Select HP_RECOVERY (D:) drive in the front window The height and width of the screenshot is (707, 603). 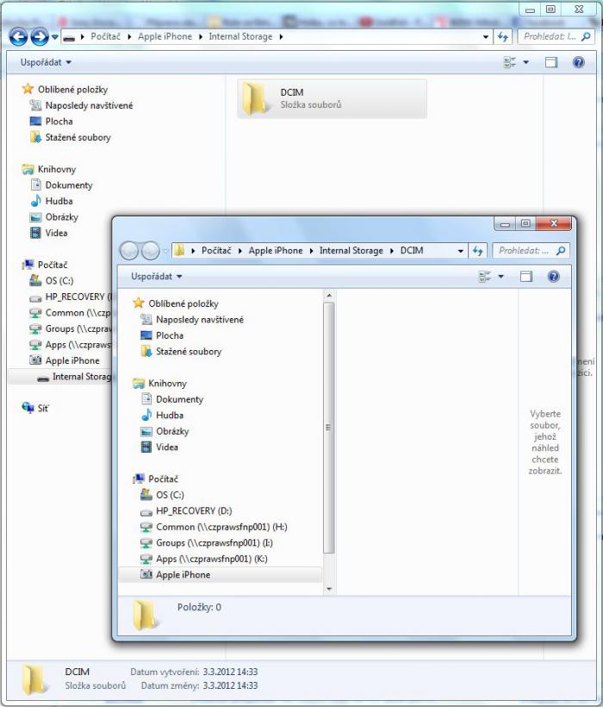tap(193, 511)
